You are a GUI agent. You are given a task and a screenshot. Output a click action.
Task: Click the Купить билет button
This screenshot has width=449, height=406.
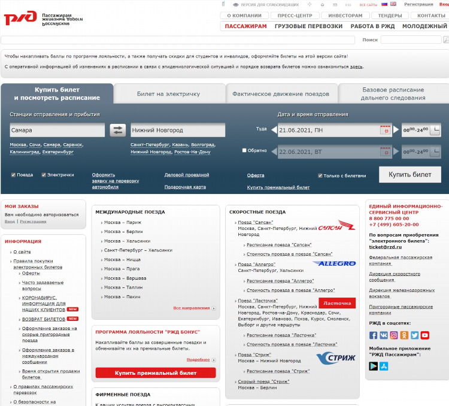[x=409, y=174]
